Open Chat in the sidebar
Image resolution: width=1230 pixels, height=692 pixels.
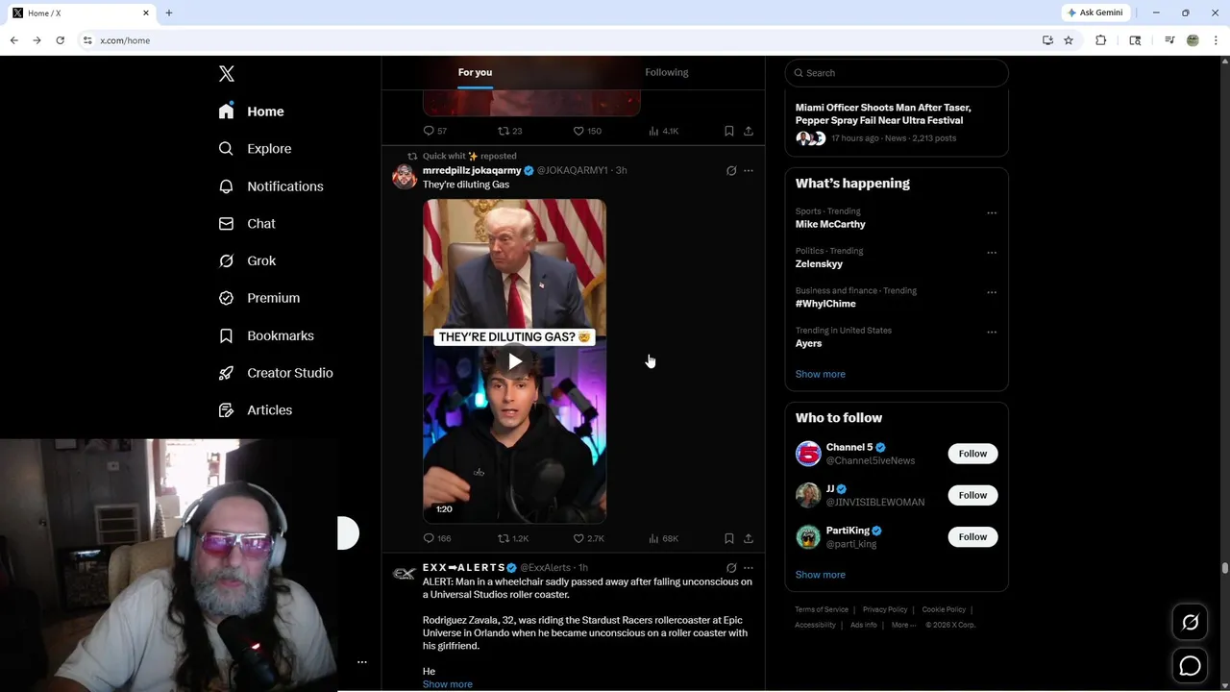tap(247, 224)
